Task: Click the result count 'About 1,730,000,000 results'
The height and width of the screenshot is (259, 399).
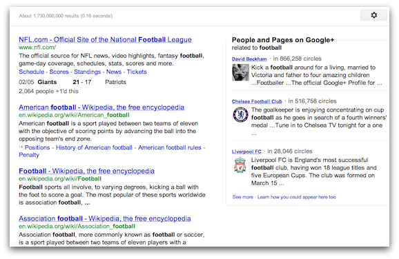Action: 49,16
